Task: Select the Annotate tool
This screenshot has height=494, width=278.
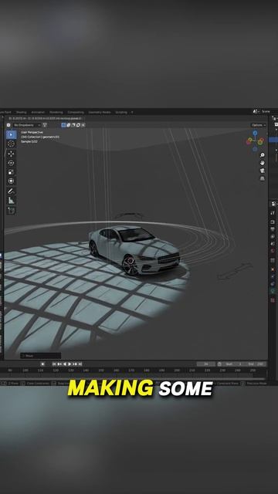Action: pyautogui.click(x=12, y=191)
